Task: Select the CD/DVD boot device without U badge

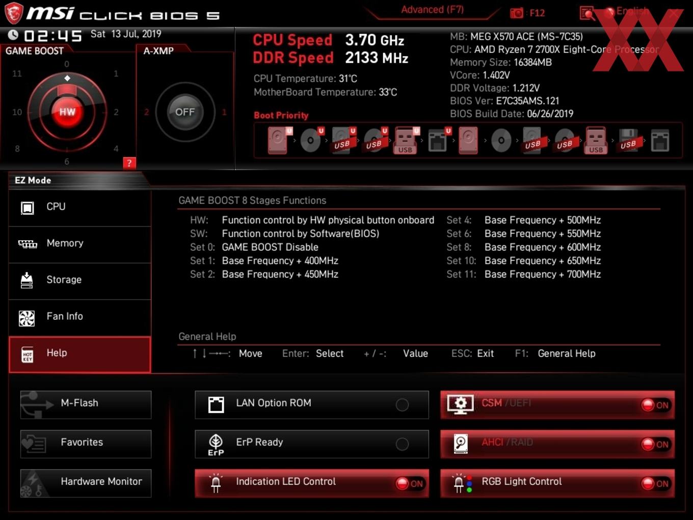Action: coord(501,140)
